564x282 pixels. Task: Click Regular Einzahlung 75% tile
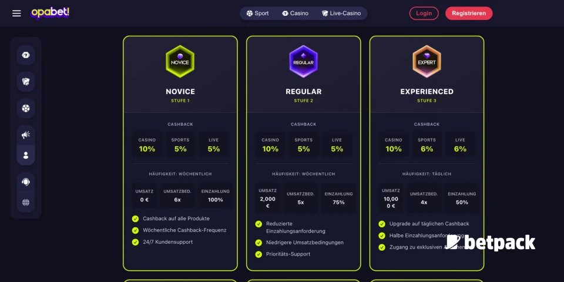tap(338, 198)
